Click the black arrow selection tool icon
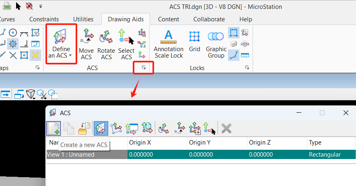The width and height of the screenshot is (356, 186). 19,6
